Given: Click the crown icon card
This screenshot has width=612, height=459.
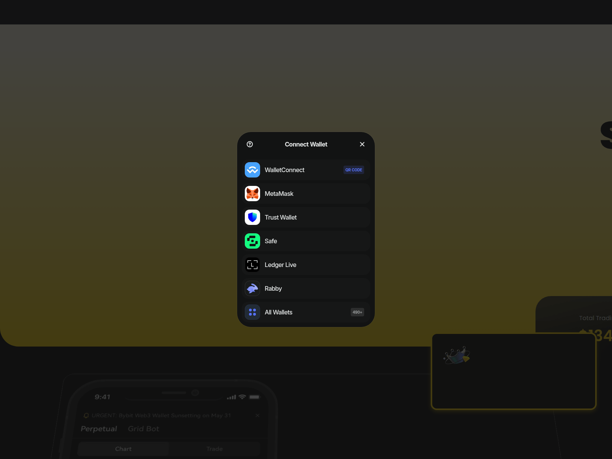Looking at the screenshot, I should pos(457,356).
